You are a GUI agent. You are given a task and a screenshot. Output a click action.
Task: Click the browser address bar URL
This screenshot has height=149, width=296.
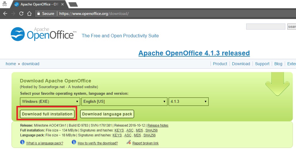coord(94,13)
